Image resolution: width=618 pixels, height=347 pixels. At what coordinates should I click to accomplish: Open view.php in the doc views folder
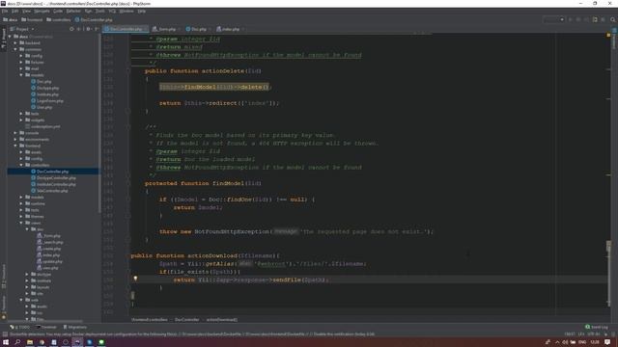point(47,268)
